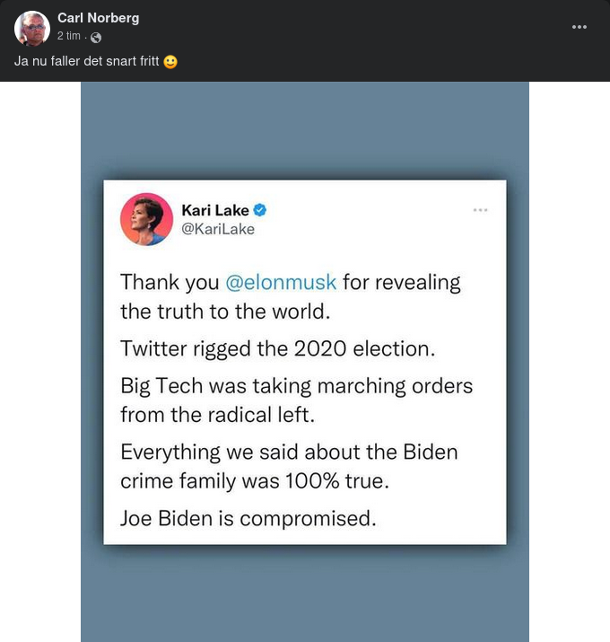Open the post options three-dot menu
610x642 pixels.
click(x=579, y=27)
